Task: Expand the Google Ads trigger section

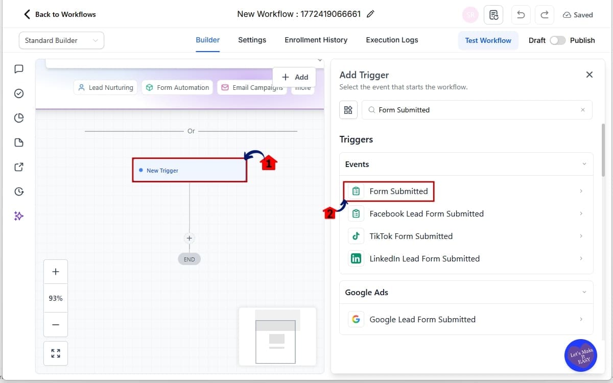Action: (x=584, y=292)
